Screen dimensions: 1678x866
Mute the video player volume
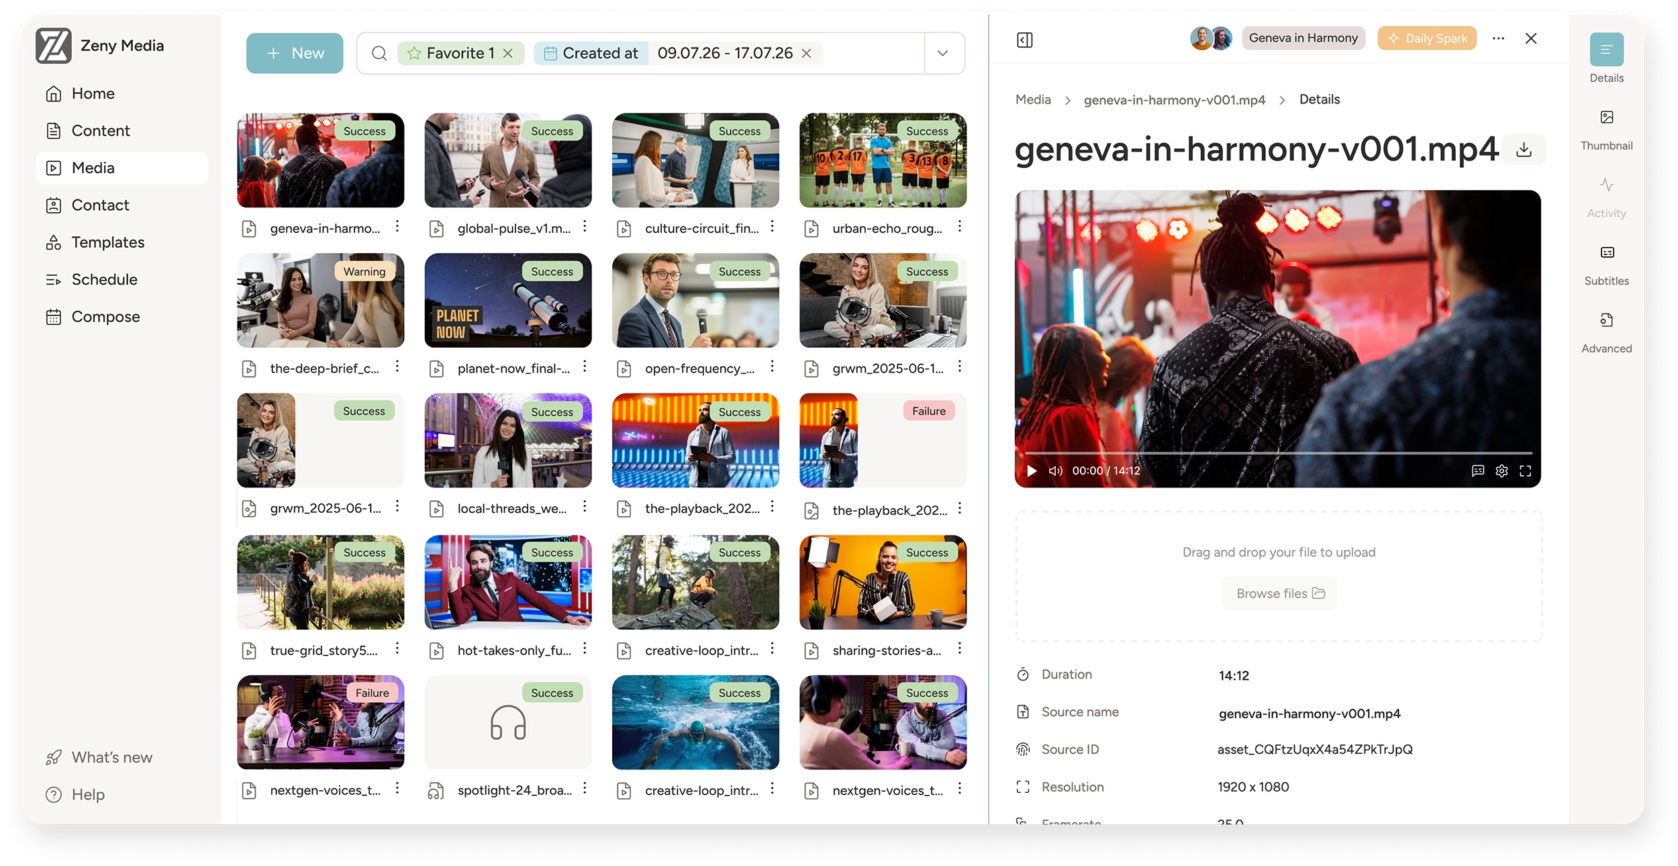click(x=1056, y=471)
